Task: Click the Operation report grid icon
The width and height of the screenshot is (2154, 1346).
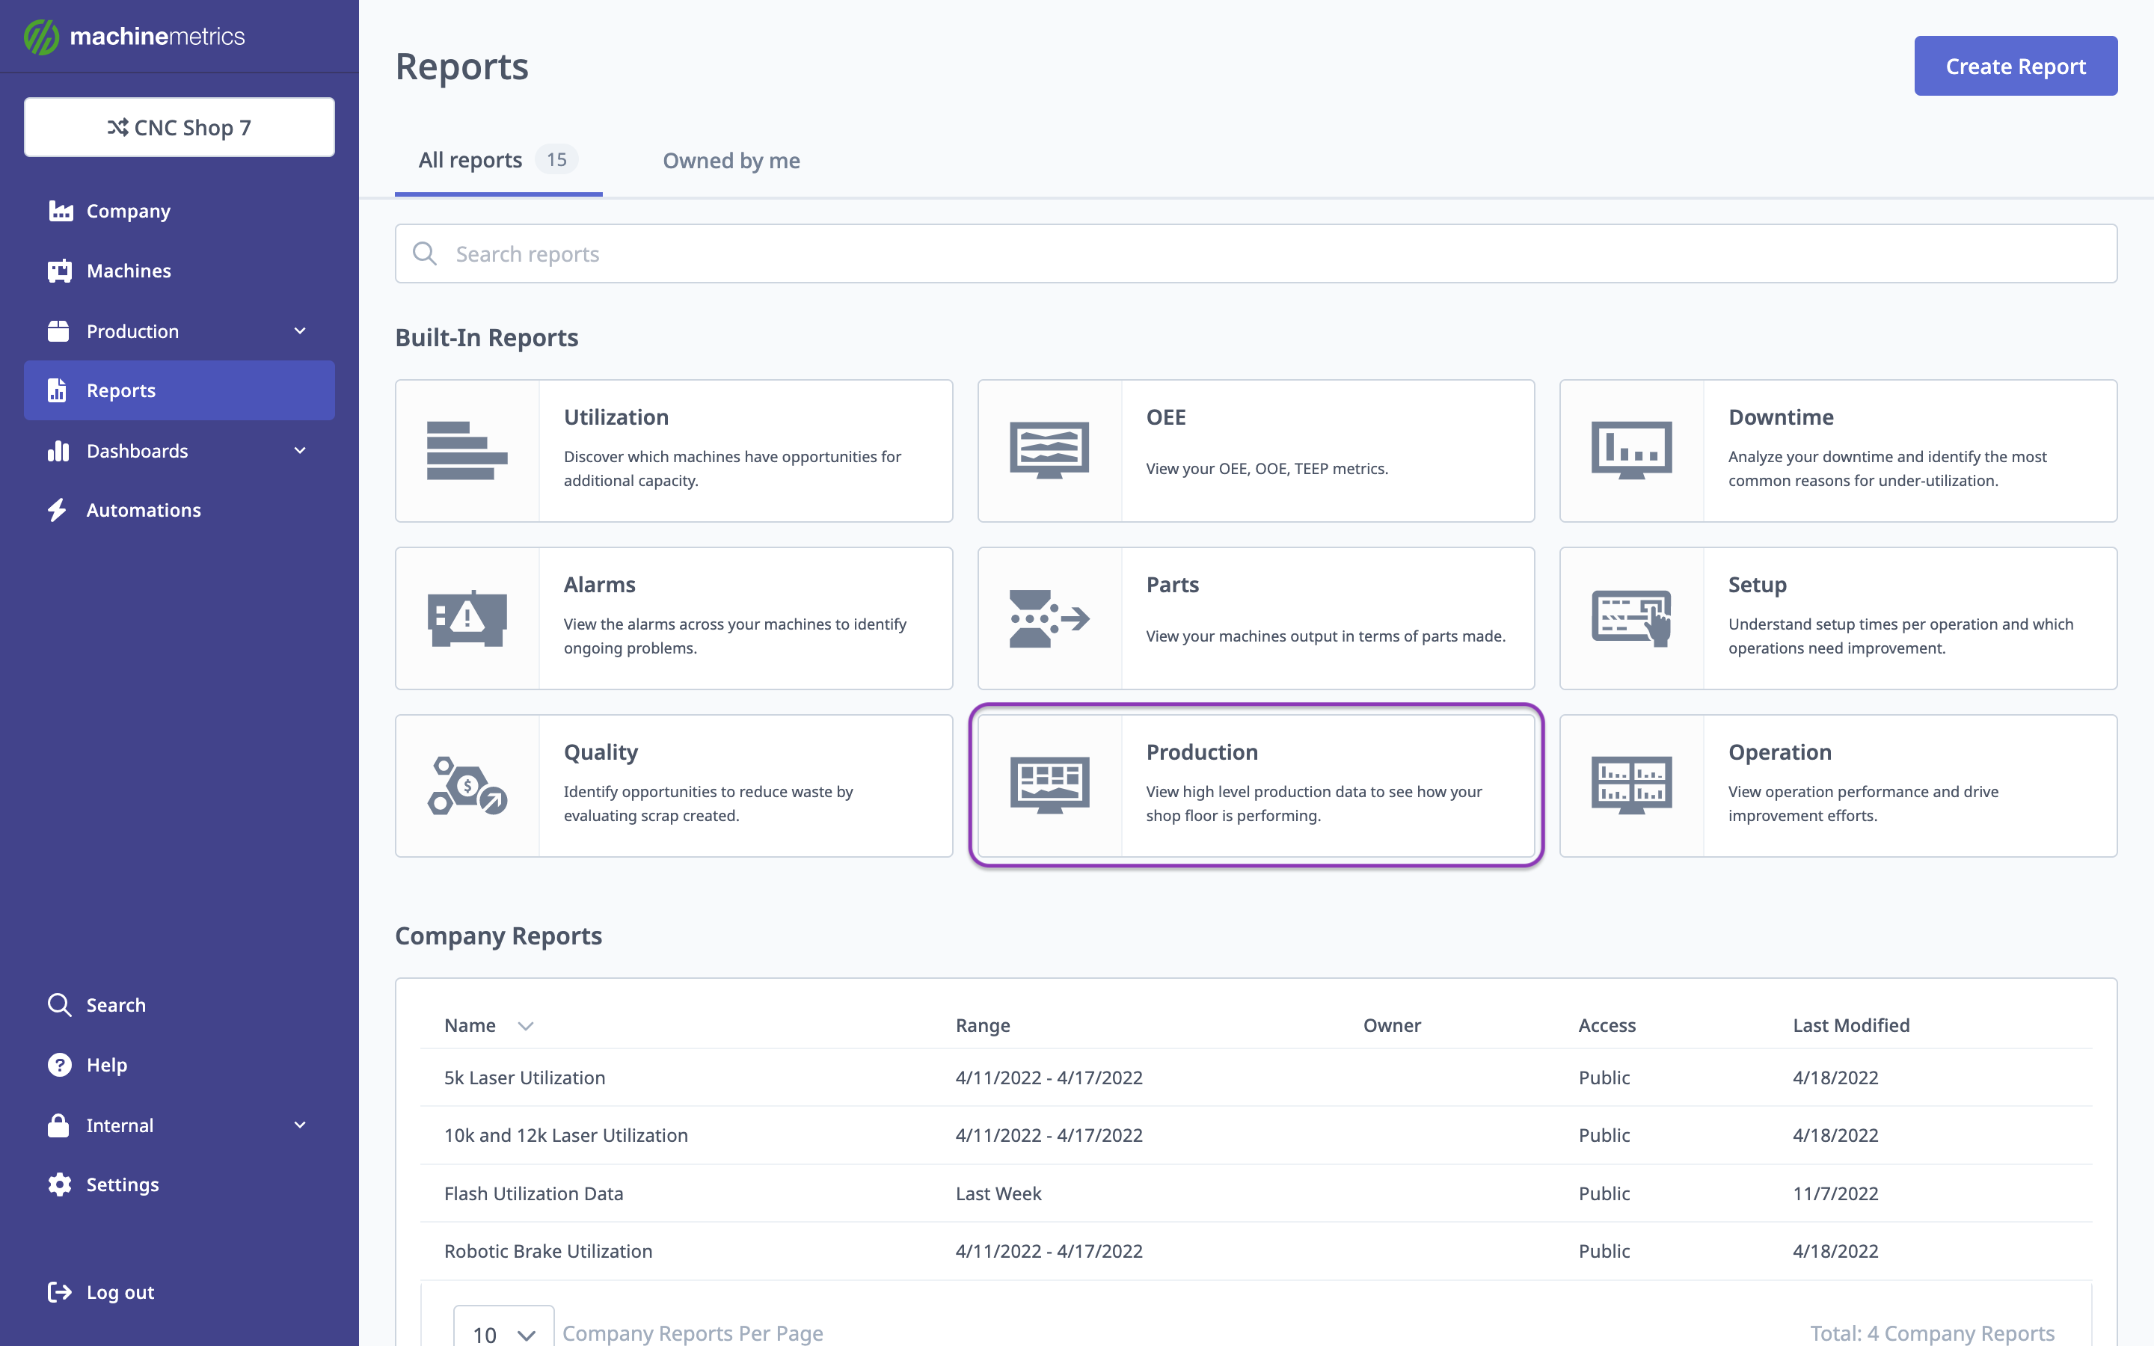Action: (1631, 785)
